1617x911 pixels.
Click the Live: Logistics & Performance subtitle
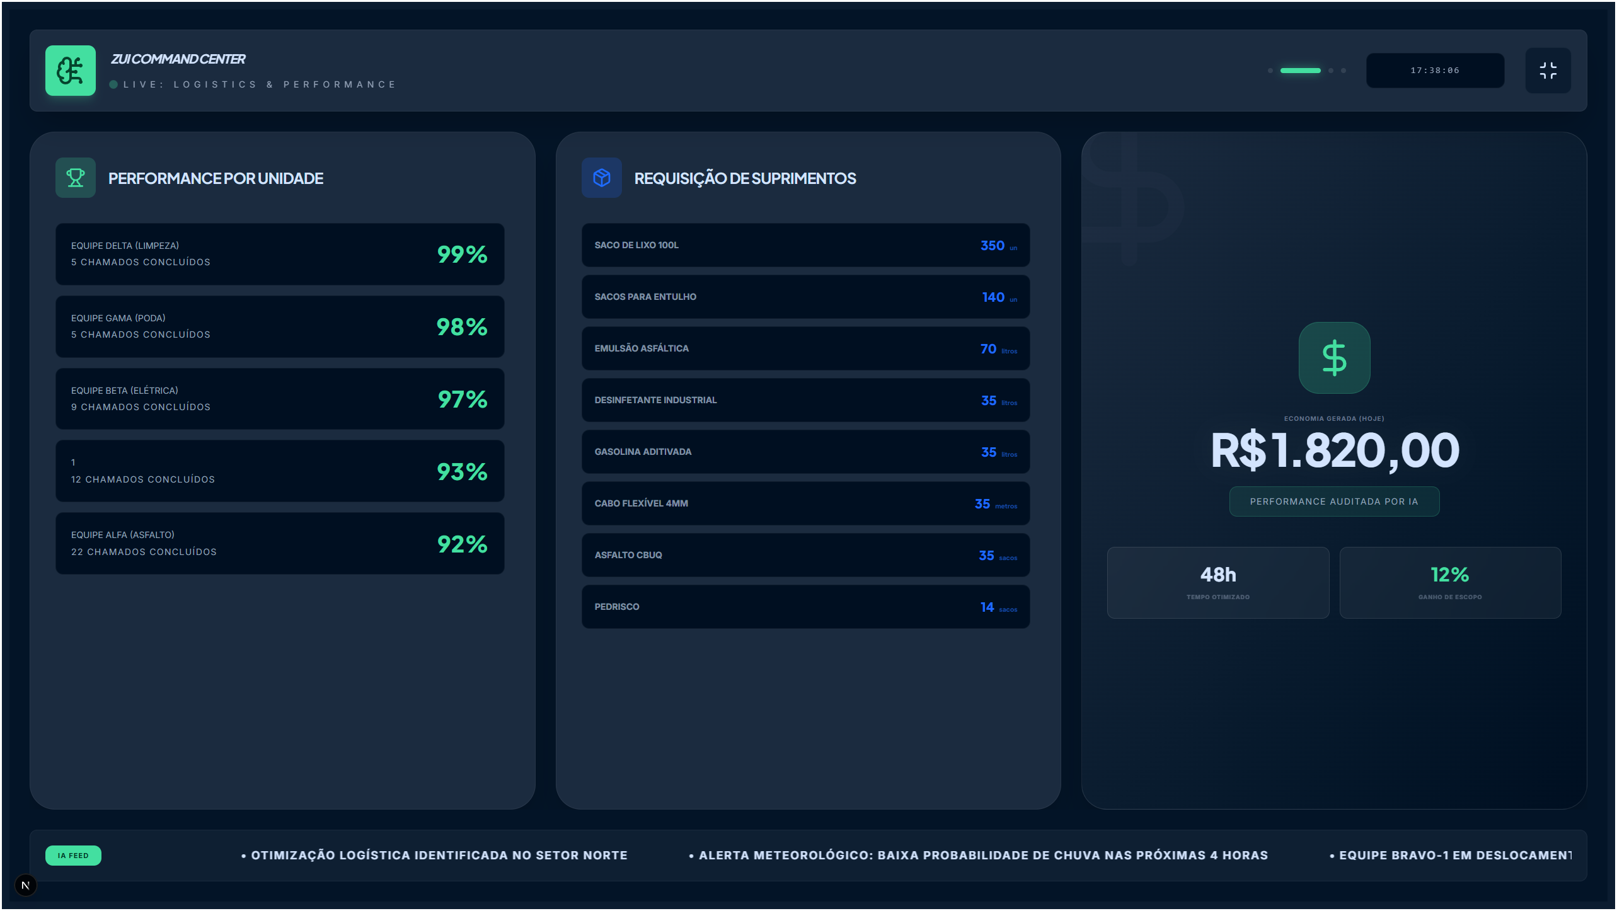tap(260, 84)
